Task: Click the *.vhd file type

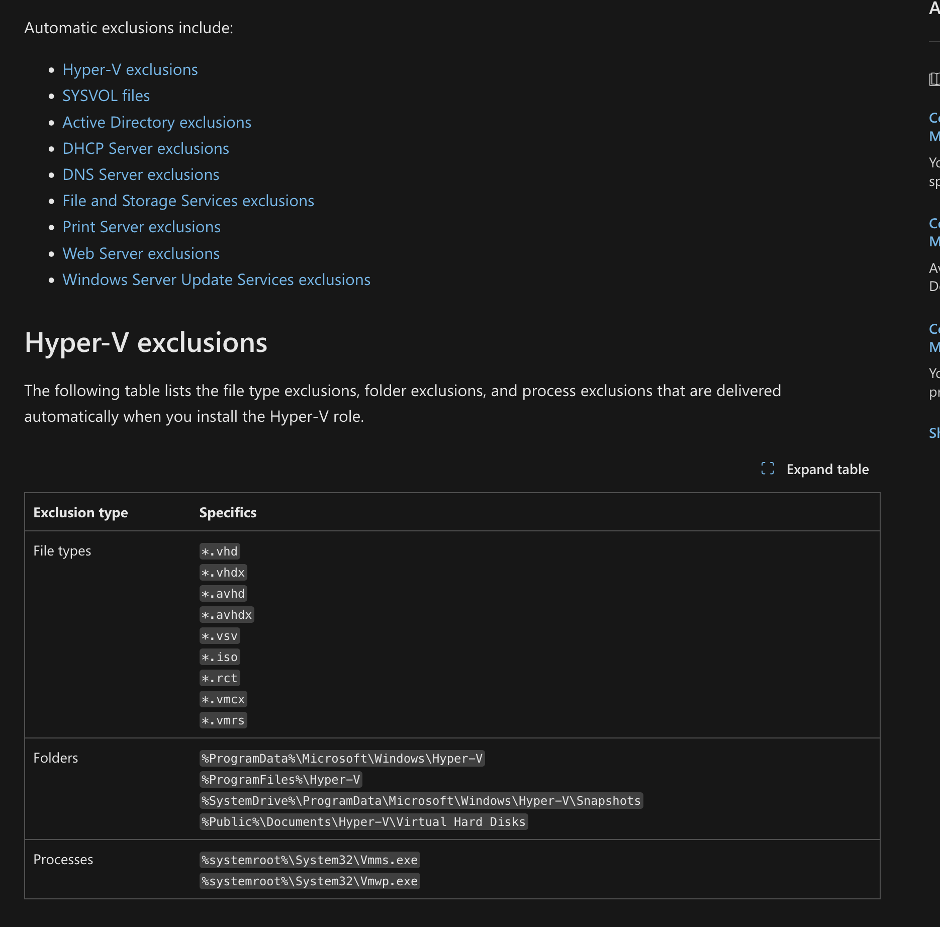Action: pyautogui.click(x=220, y=551)
